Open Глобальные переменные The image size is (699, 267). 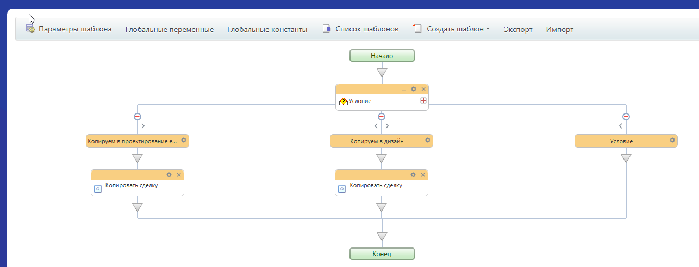point(169,29)
